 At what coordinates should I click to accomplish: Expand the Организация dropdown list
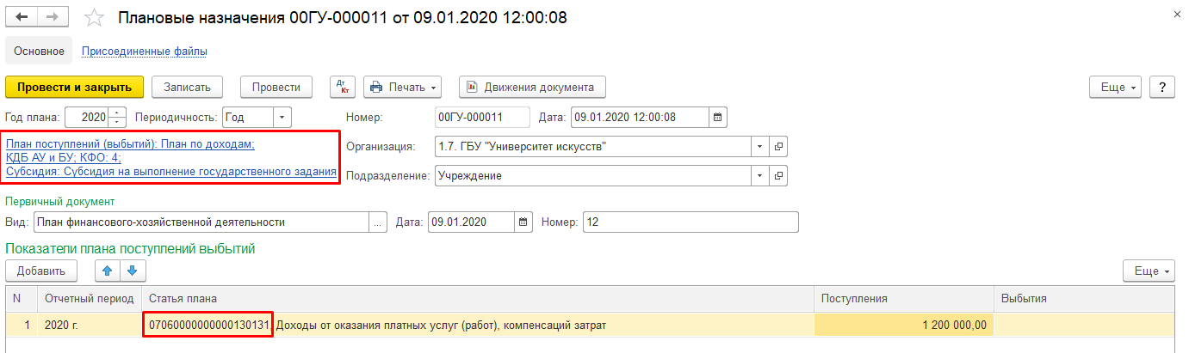[x=759, y=147]
